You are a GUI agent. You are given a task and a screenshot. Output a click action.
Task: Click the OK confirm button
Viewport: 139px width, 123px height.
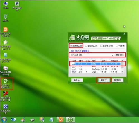point(104,80)
